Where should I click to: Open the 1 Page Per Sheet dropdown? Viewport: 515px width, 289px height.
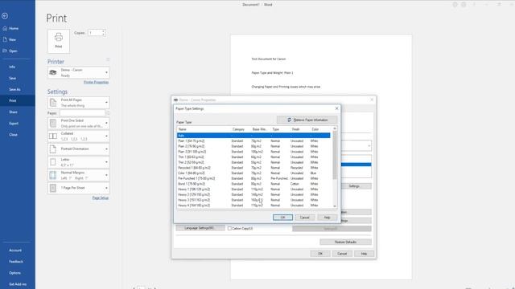point(79,188)
